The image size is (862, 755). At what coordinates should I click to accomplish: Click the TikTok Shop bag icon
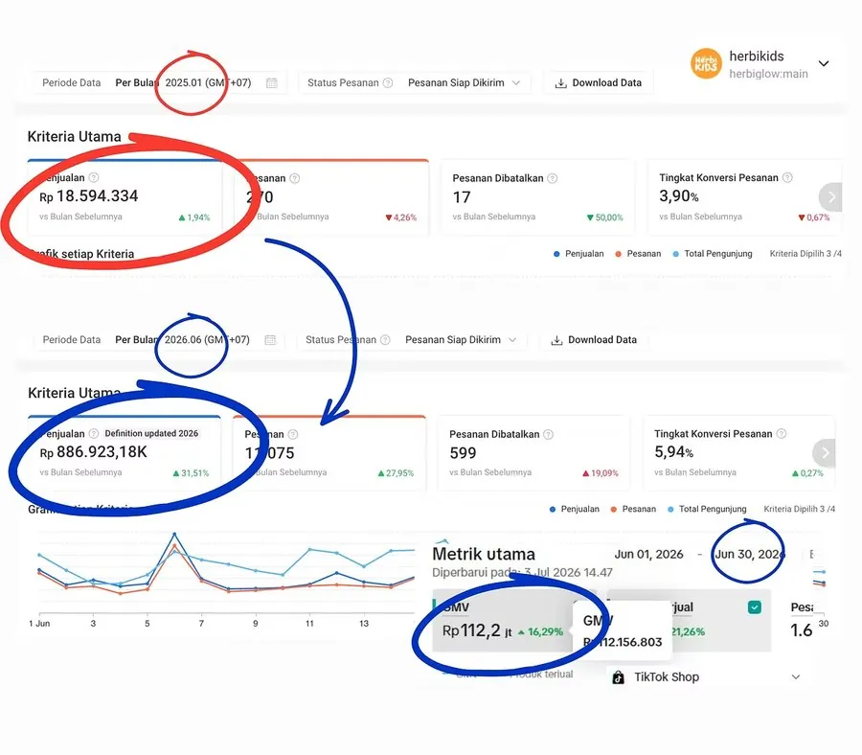pyautogui.click(x=619, y=677)
